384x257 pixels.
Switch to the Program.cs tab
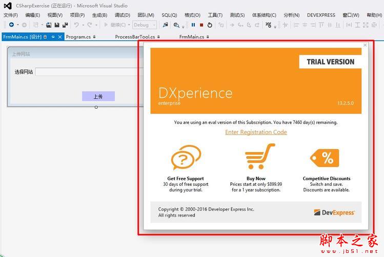78,37
